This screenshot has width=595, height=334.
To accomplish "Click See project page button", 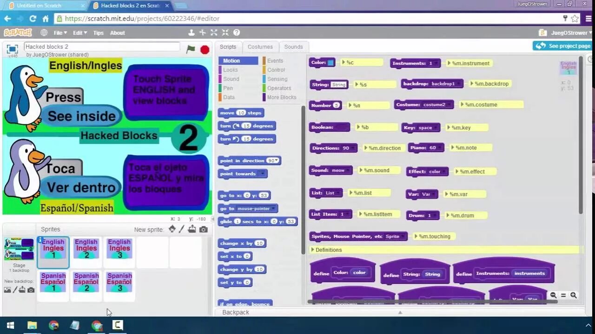I will [563, 46].
